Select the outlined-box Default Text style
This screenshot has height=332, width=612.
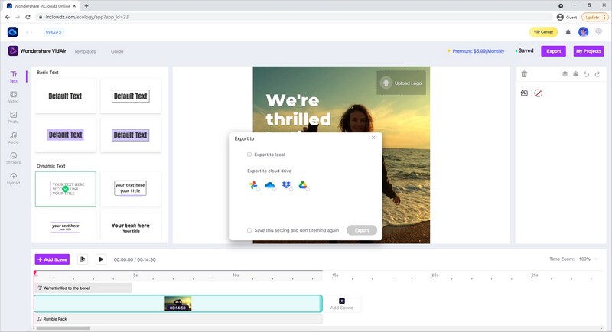click(x=131, y=96)
